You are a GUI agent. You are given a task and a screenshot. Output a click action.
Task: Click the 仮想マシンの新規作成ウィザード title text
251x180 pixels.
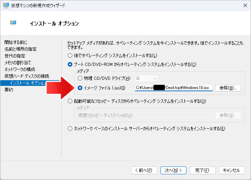pyautogui.click(x=38, y=5)
